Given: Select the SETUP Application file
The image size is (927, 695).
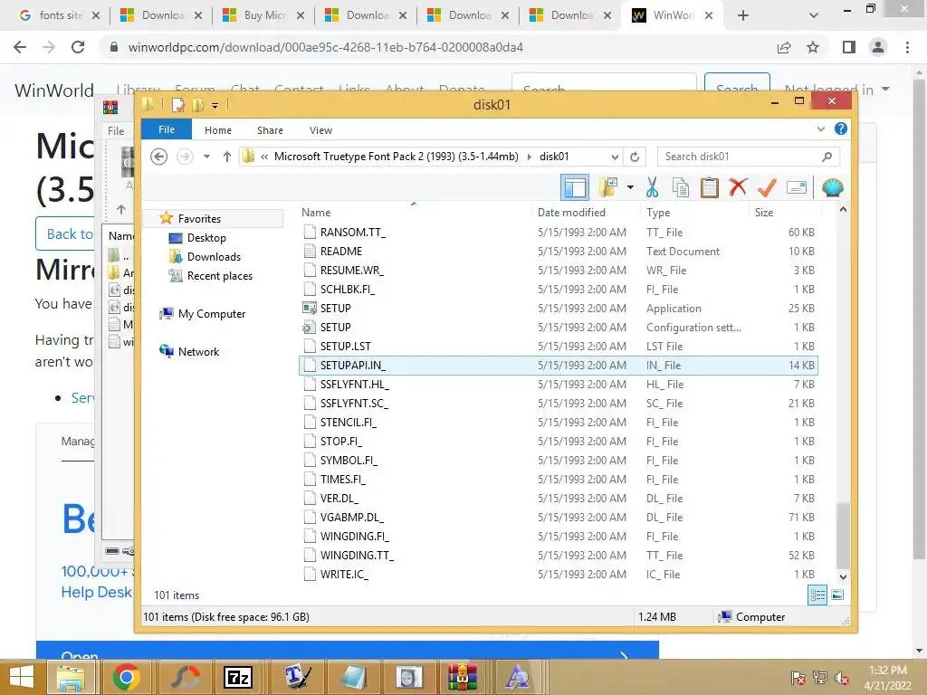Looking at the screenshot, I should (559, 308).
